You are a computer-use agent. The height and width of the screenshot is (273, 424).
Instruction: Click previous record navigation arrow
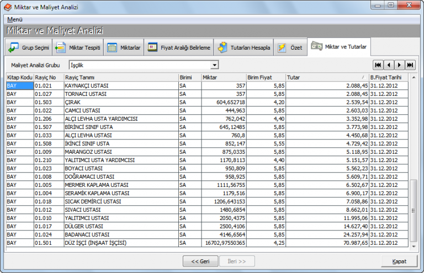point(389,65)
